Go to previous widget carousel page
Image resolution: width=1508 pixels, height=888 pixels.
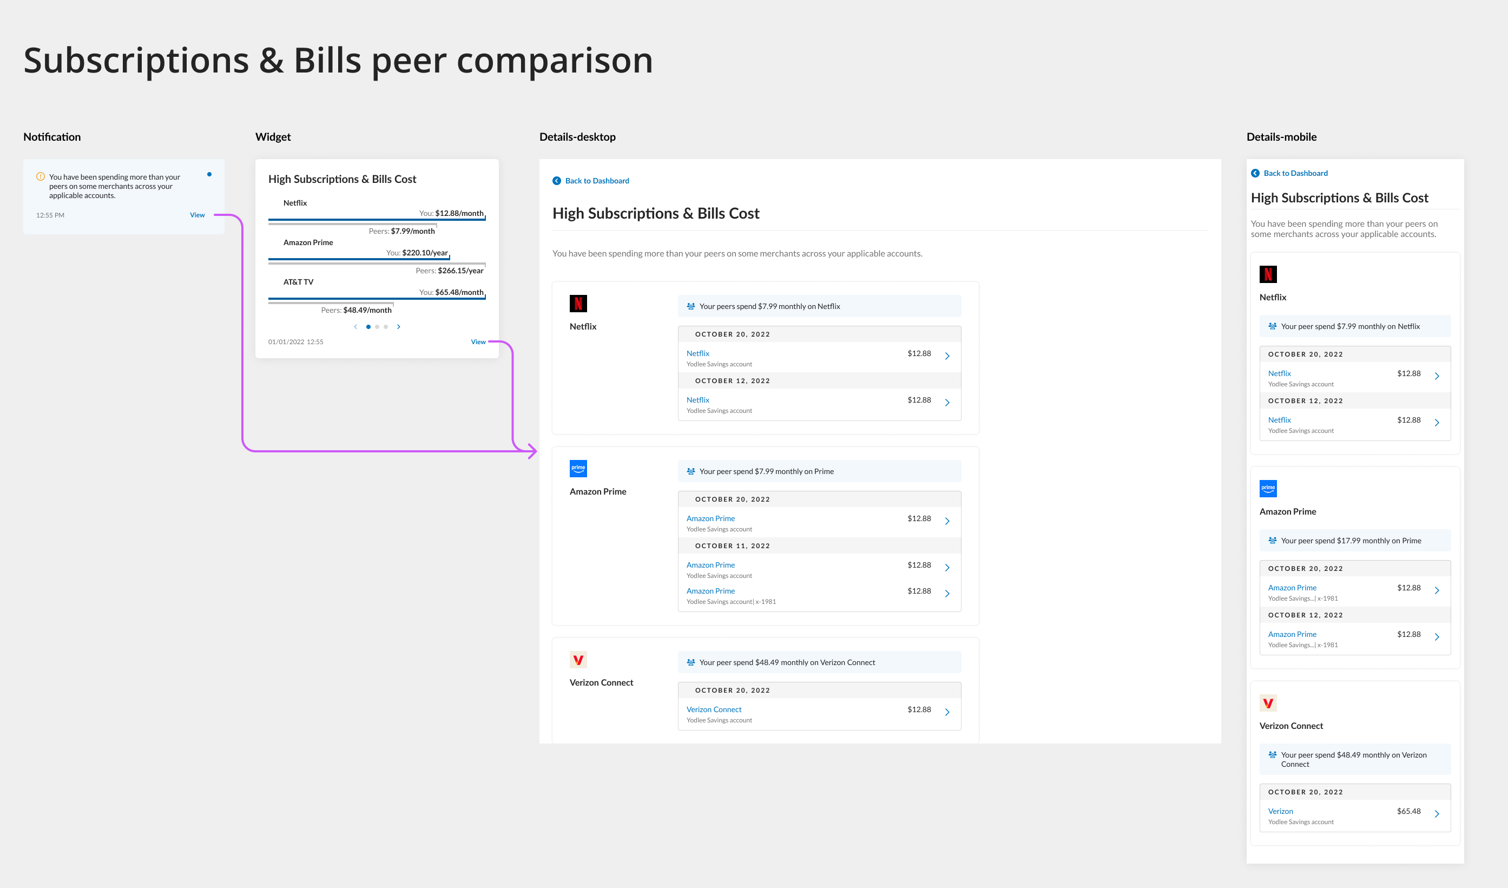pyautogui.click(x=355, y=327)
